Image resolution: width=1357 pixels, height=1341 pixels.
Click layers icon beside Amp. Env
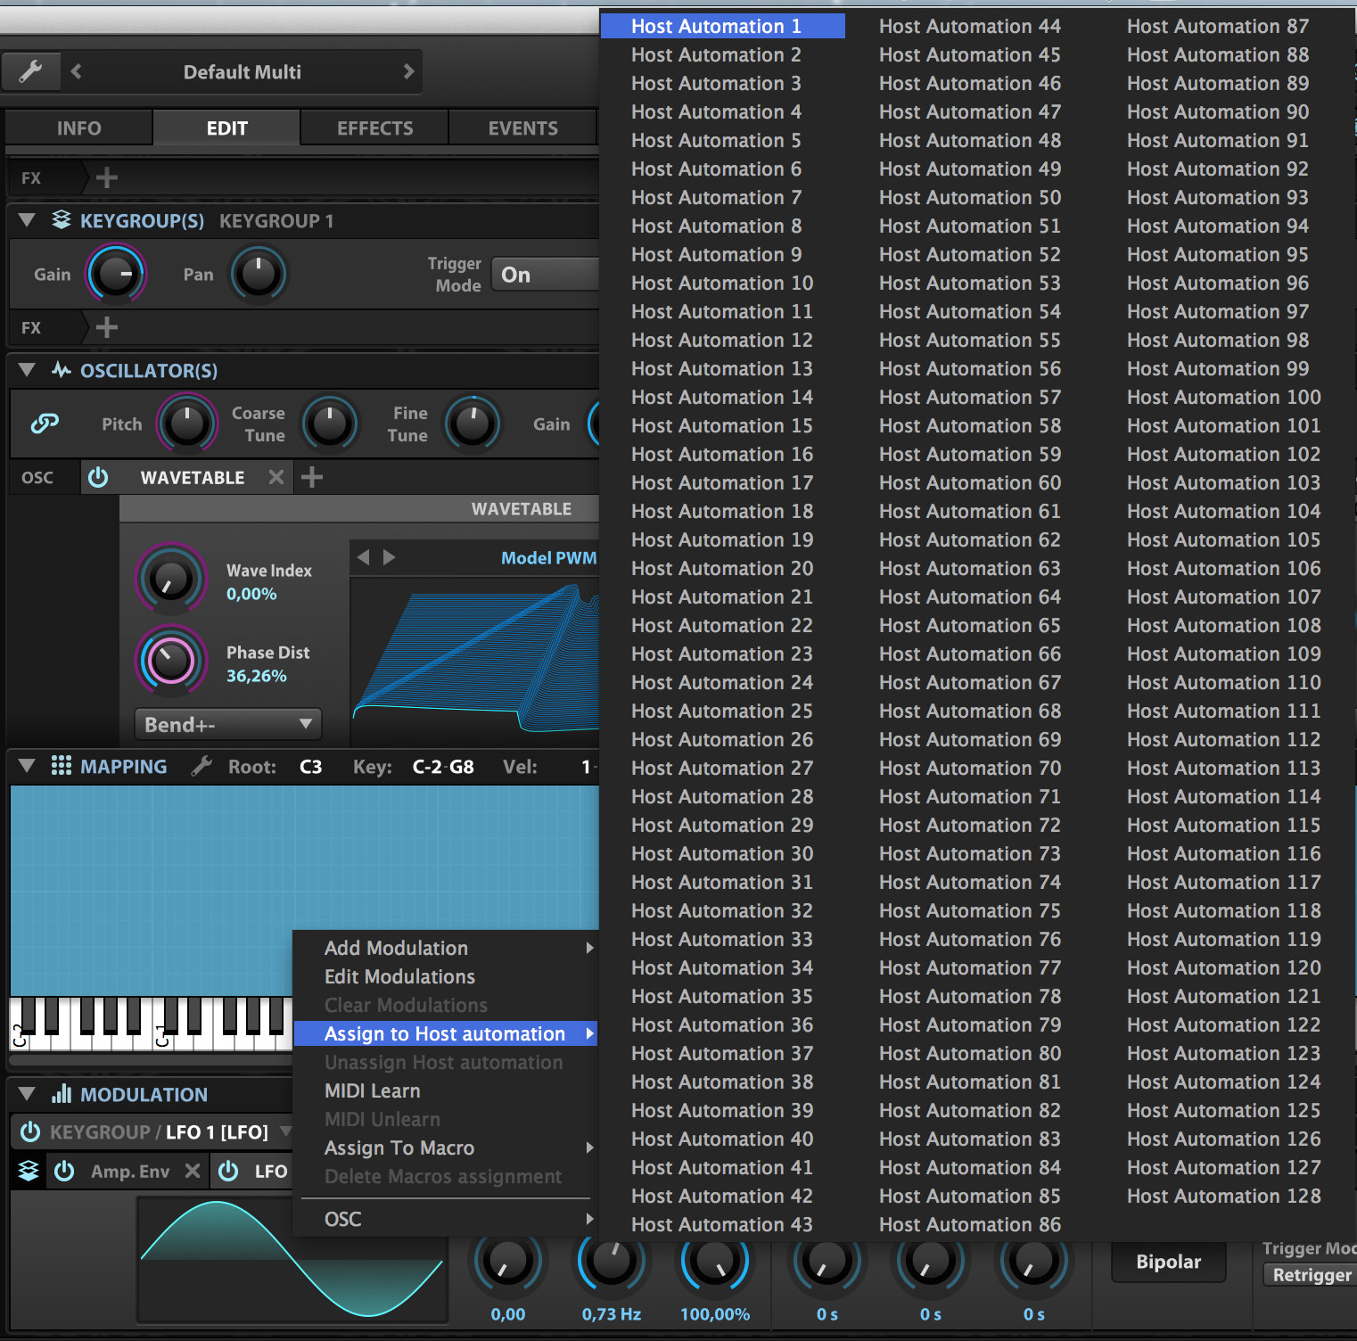pyautogui.click(x=29, y=1171)
